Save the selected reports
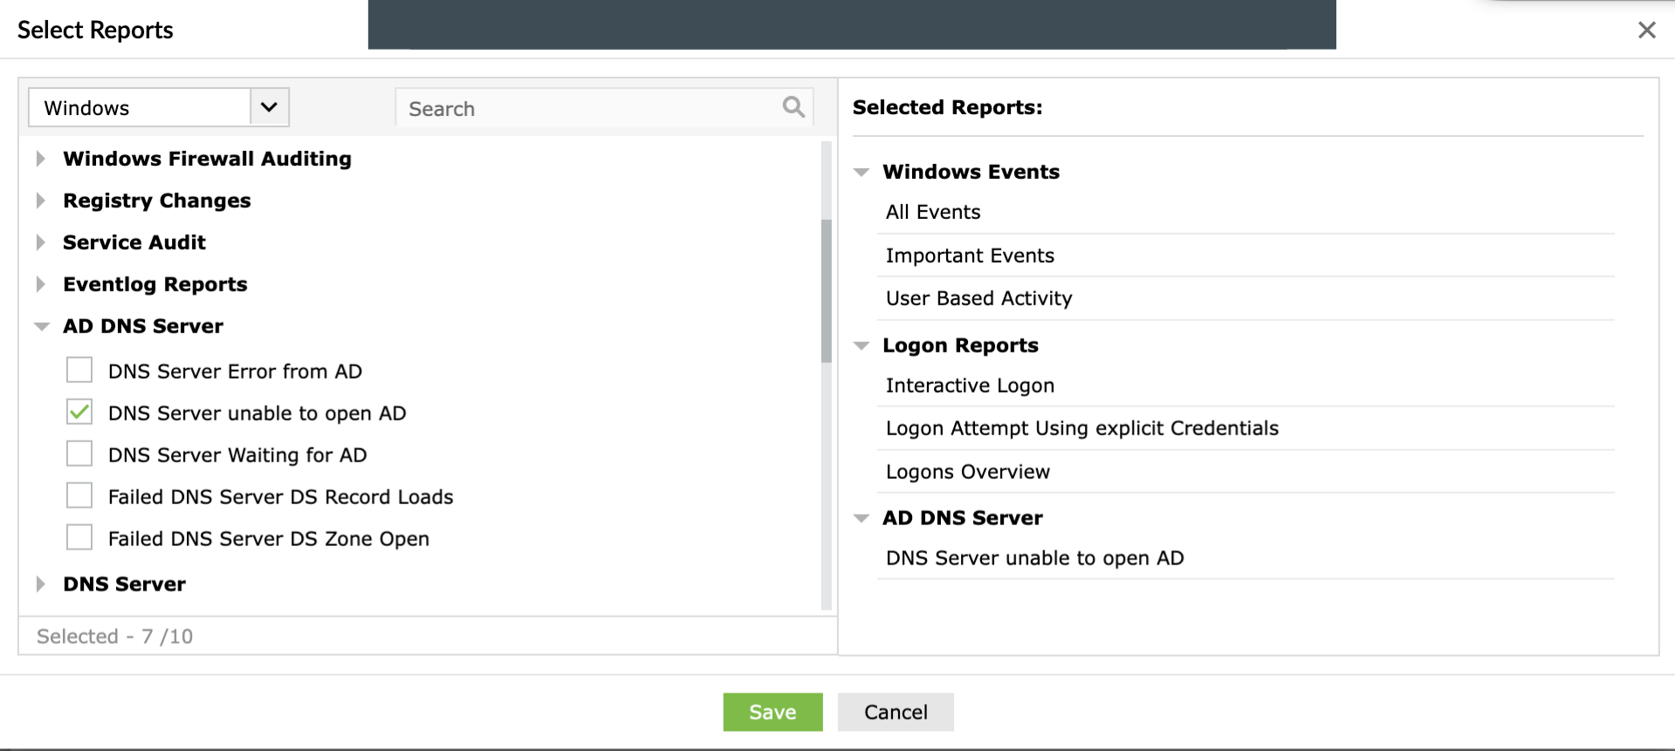Viewport: 1675px width, 751px height. click(x=772, y=712)
